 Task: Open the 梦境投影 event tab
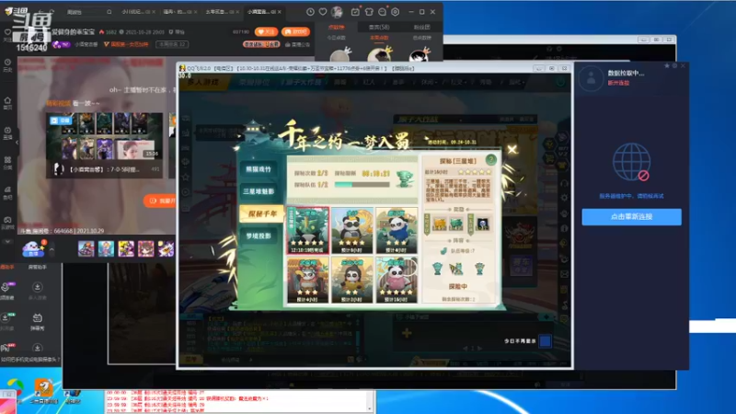(x=259, y=236)
